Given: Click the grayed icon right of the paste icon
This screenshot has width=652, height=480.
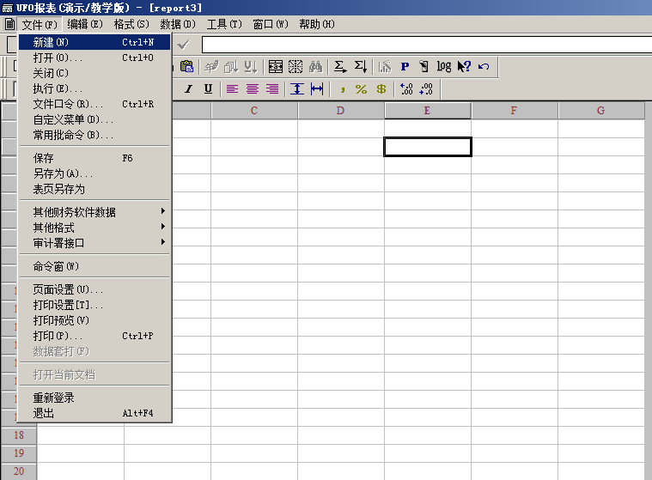Looking at the screenshot, I should [211, 66].
